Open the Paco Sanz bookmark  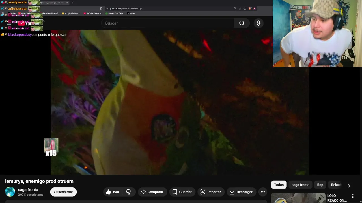tap(50, 13)
